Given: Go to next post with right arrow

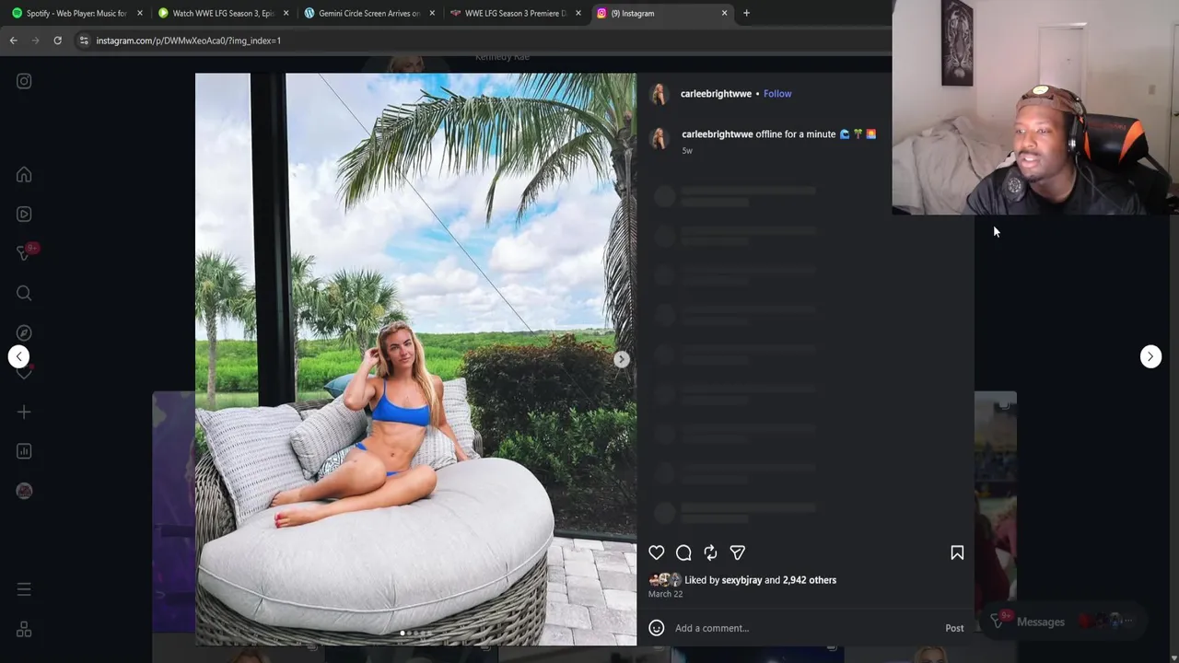Looking at the screenshot, I should point(1150,356).
